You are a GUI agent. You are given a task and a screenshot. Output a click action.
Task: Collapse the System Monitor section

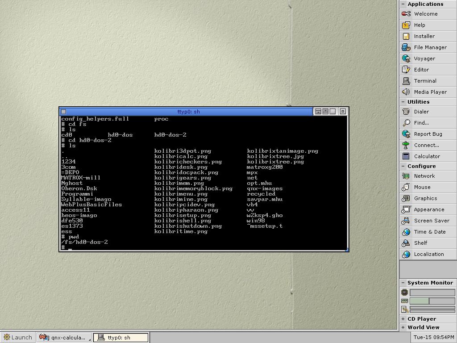point(403,283)
